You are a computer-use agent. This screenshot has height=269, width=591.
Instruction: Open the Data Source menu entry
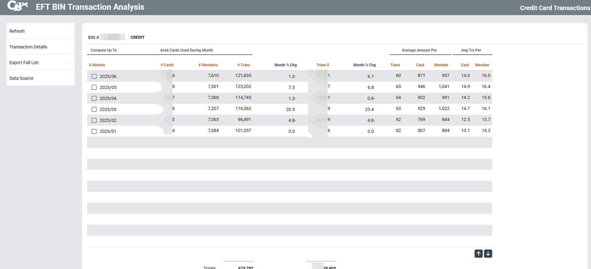click(x=21, y=78)
